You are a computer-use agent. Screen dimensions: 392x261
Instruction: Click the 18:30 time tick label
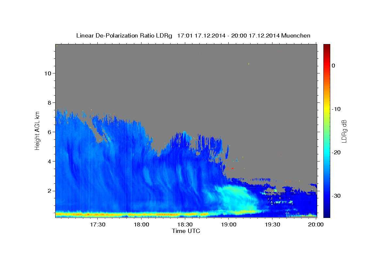pos(185,224)
